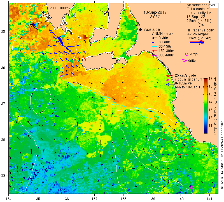Click the '12:06Z' time text
224x202 pixels.
tap(154, 17)
